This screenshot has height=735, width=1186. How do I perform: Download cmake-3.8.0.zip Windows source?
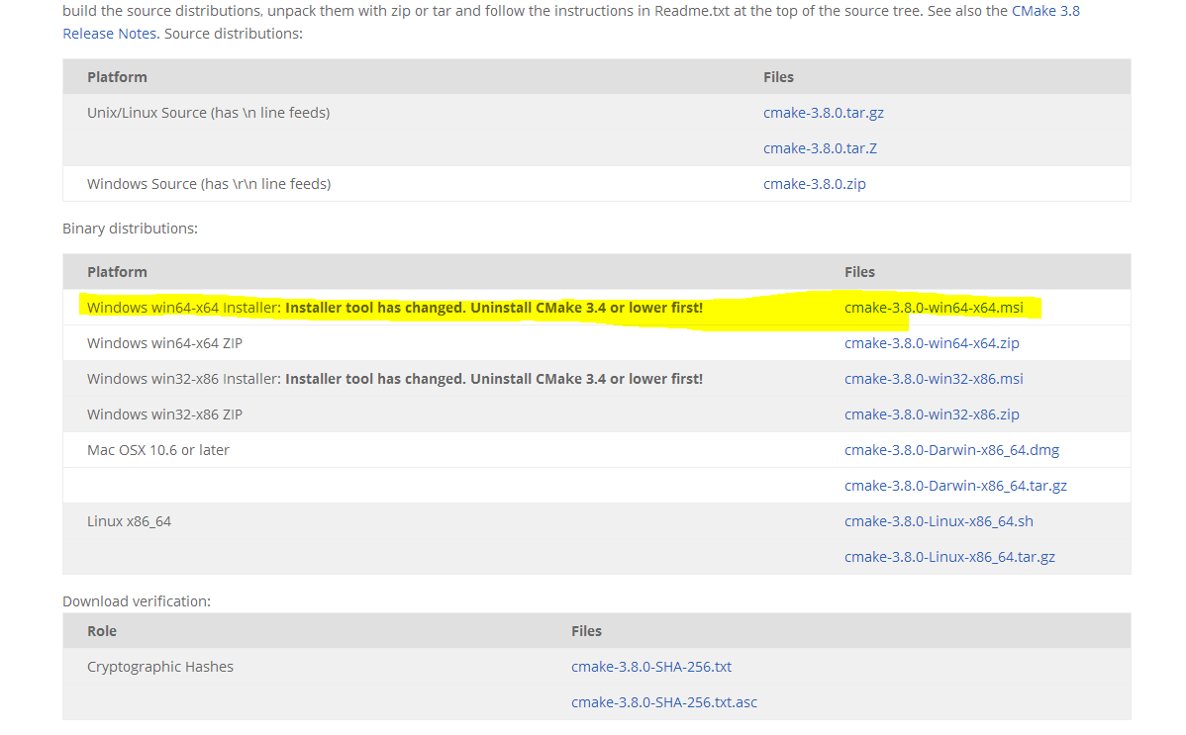(814, 184)
